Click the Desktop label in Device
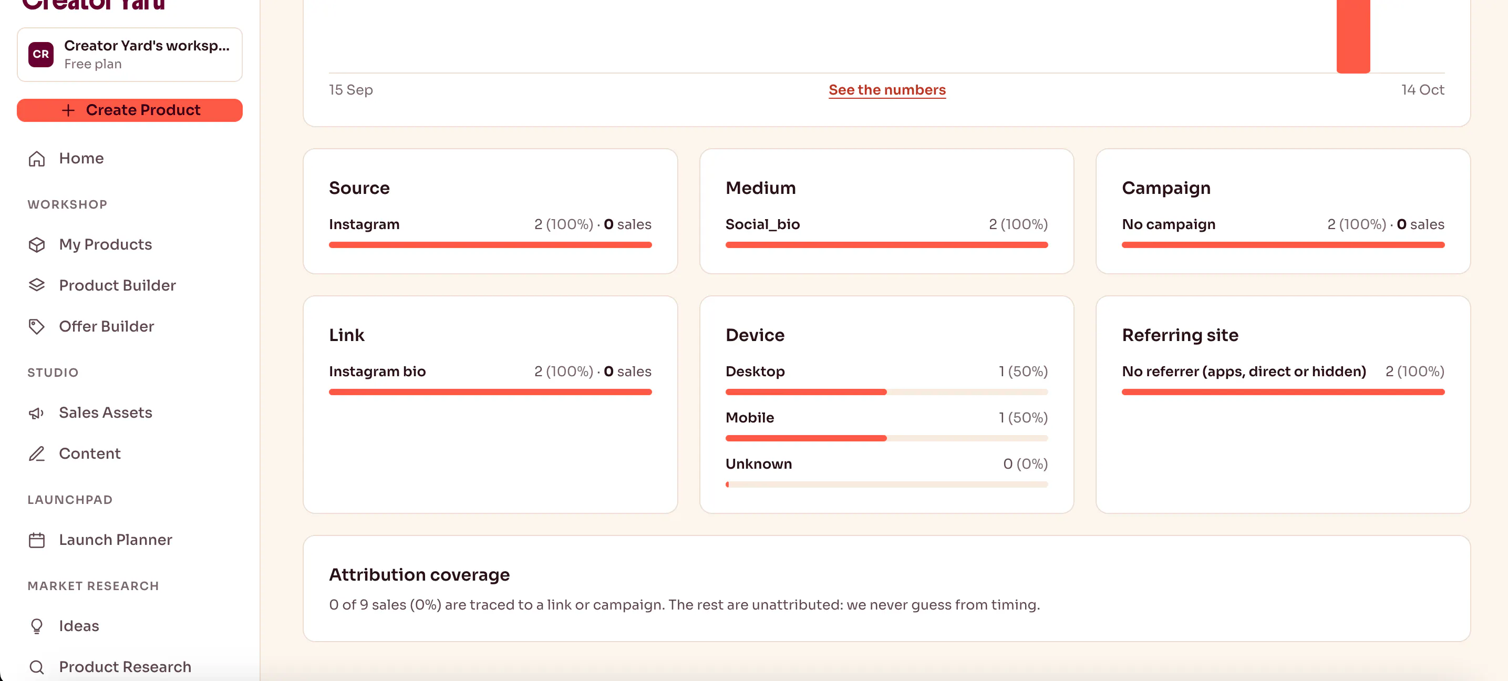Screen dimensions: 1508x681 click(x=755, y=372)
